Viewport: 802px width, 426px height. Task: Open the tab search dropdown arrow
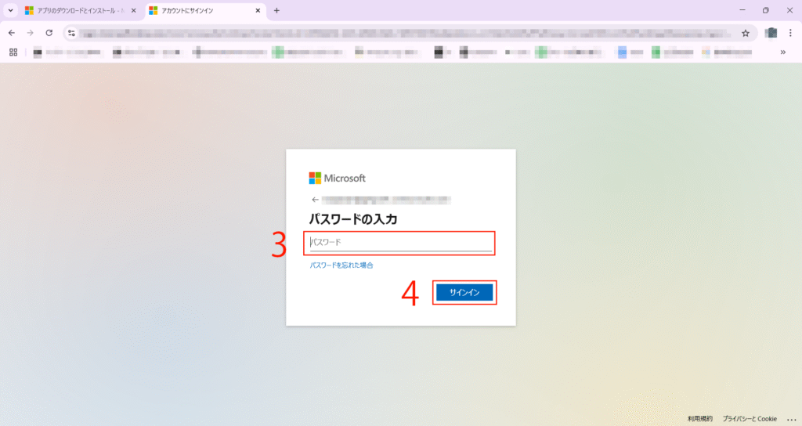(10, 10)
